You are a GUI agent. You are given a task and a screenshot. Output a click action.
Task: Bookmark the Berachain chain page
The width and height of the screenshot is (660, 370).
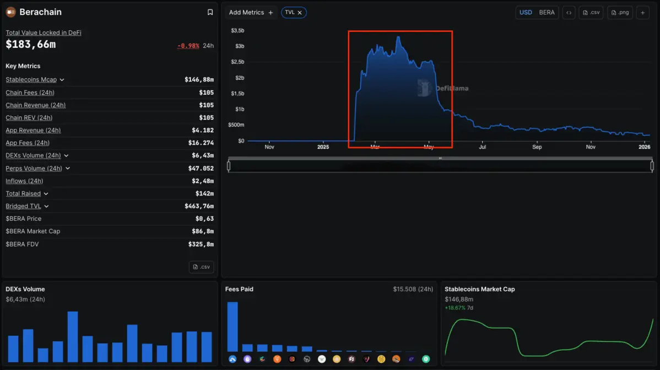tap(210, 12)
